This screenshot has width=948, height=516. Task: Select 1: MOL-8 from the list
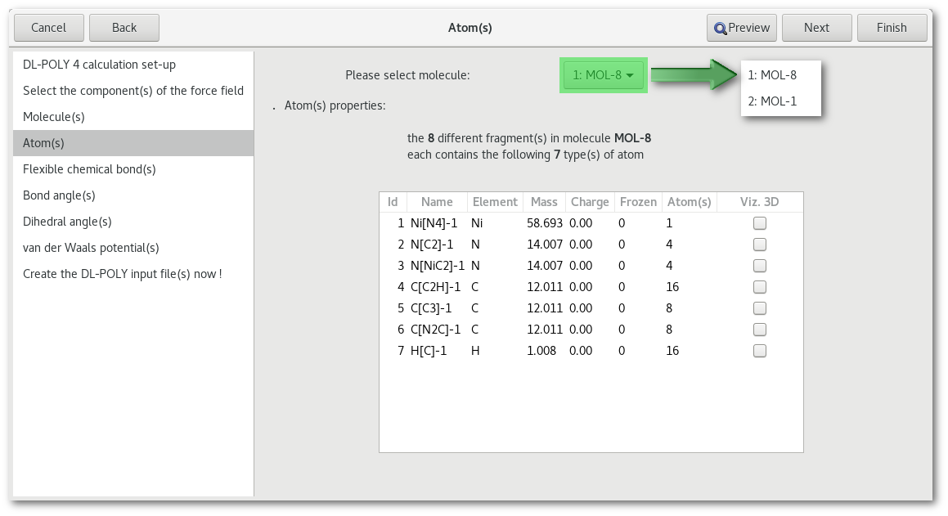[772, 75]
